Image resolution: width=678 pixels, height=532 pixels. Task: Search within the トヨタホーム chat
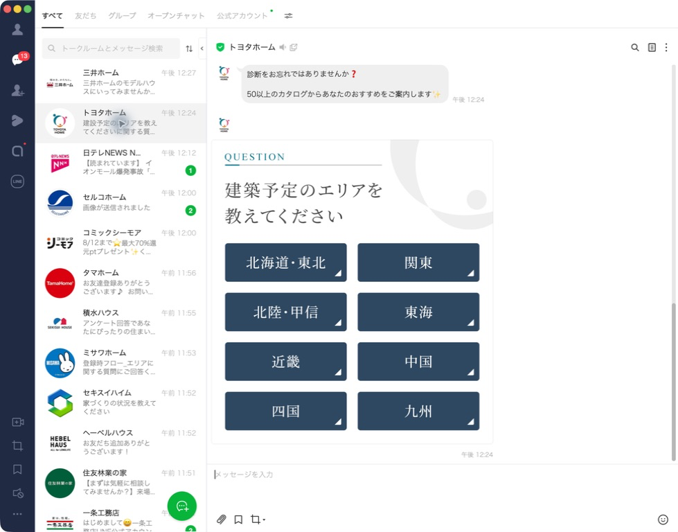click(x=635, y=48)
